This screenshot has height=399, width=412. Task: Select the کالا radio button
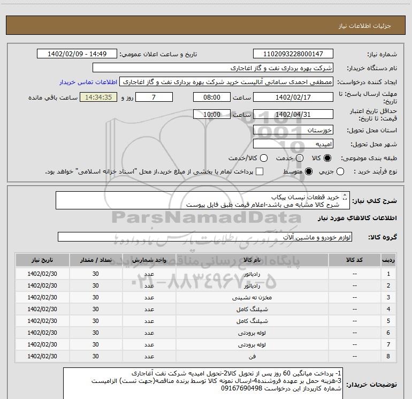tap(327, 158)
